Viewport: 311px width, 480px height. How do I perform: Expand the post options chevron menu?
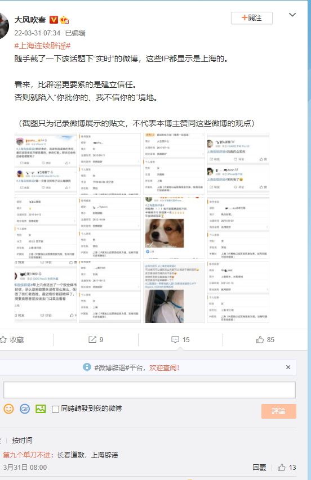(x=292, y=15)
